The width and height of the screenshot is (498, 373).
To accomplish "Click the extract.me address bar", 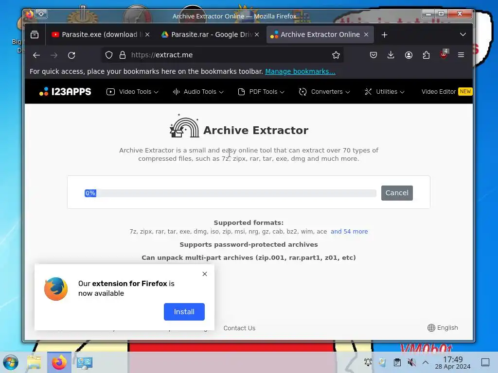I will click(x=222, y=55).
